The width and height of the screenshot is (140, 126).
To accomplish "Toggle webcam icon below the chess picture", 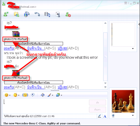I will 113,116.
